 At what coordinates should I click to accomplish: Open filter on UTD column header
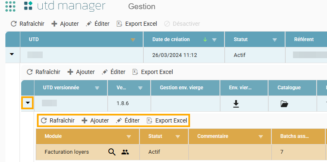[x=133, y=39]
